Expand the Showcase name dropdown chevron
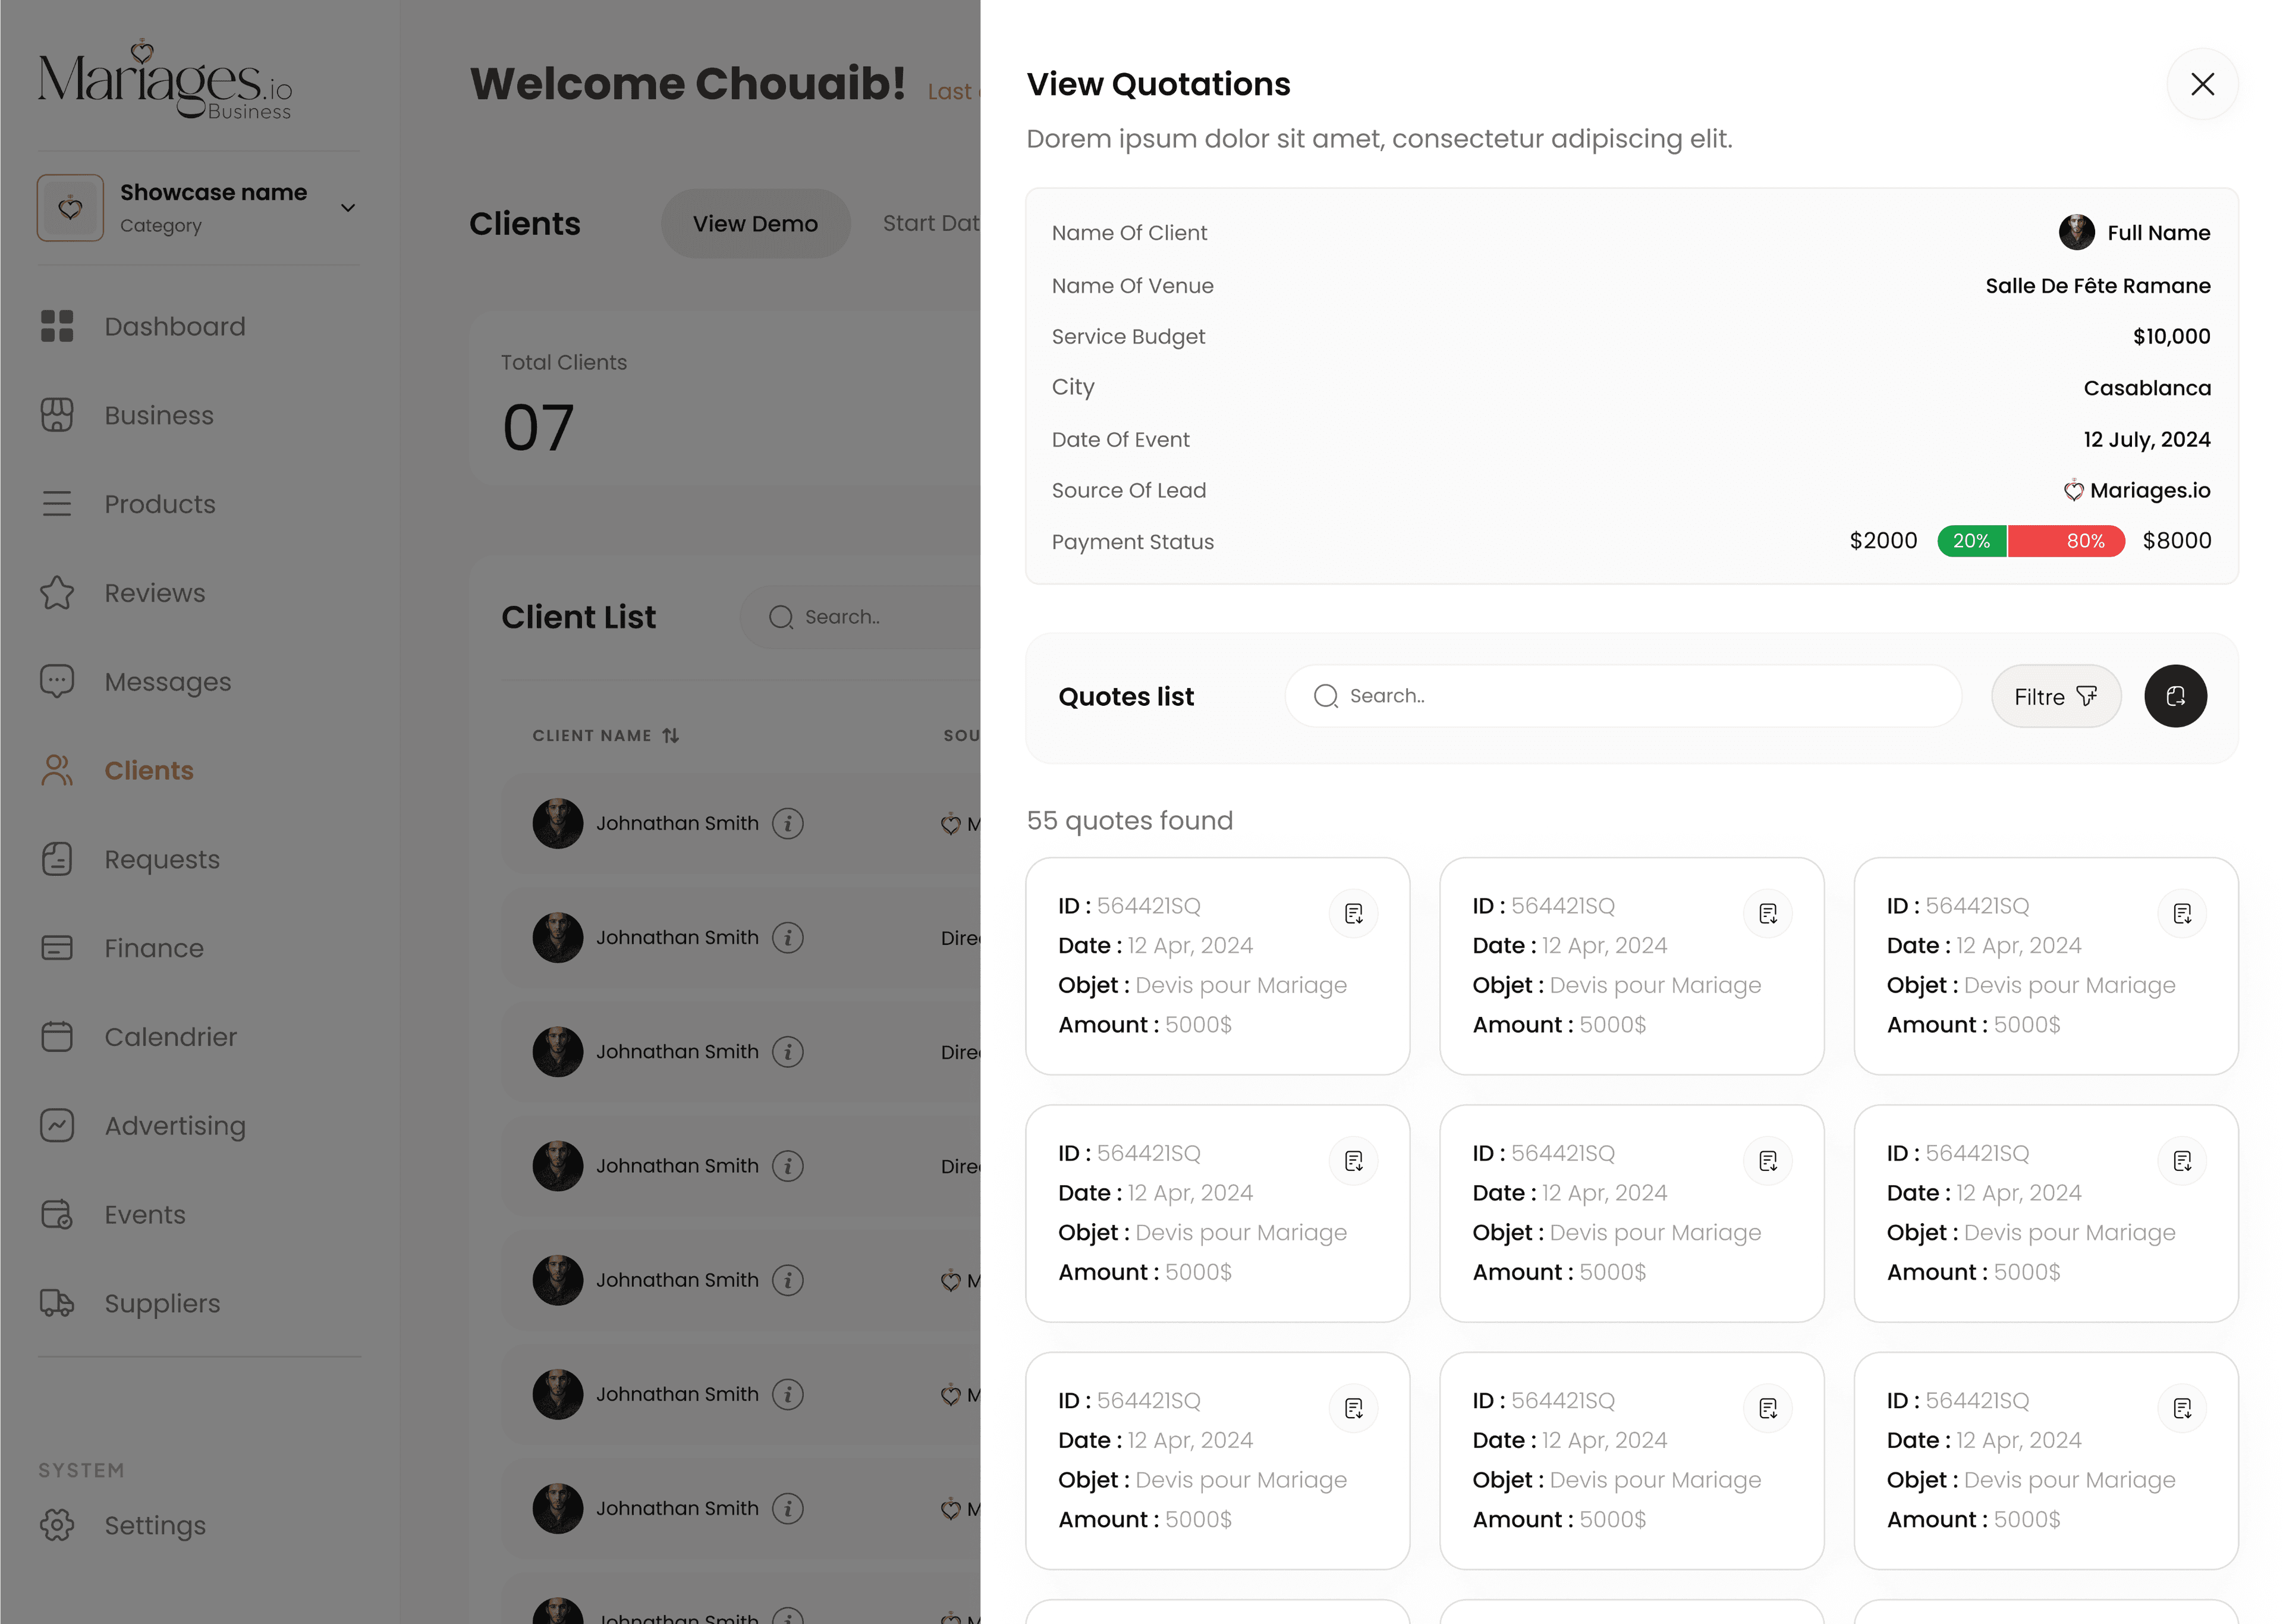The width and height of the screenshot is (2283, 1624). coord(348,208)
